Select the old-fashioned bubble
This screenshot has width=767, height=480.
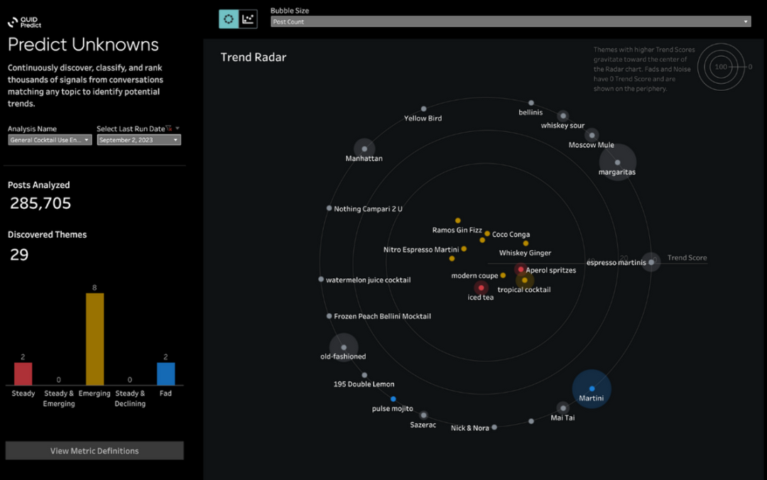tap(344, 347)
